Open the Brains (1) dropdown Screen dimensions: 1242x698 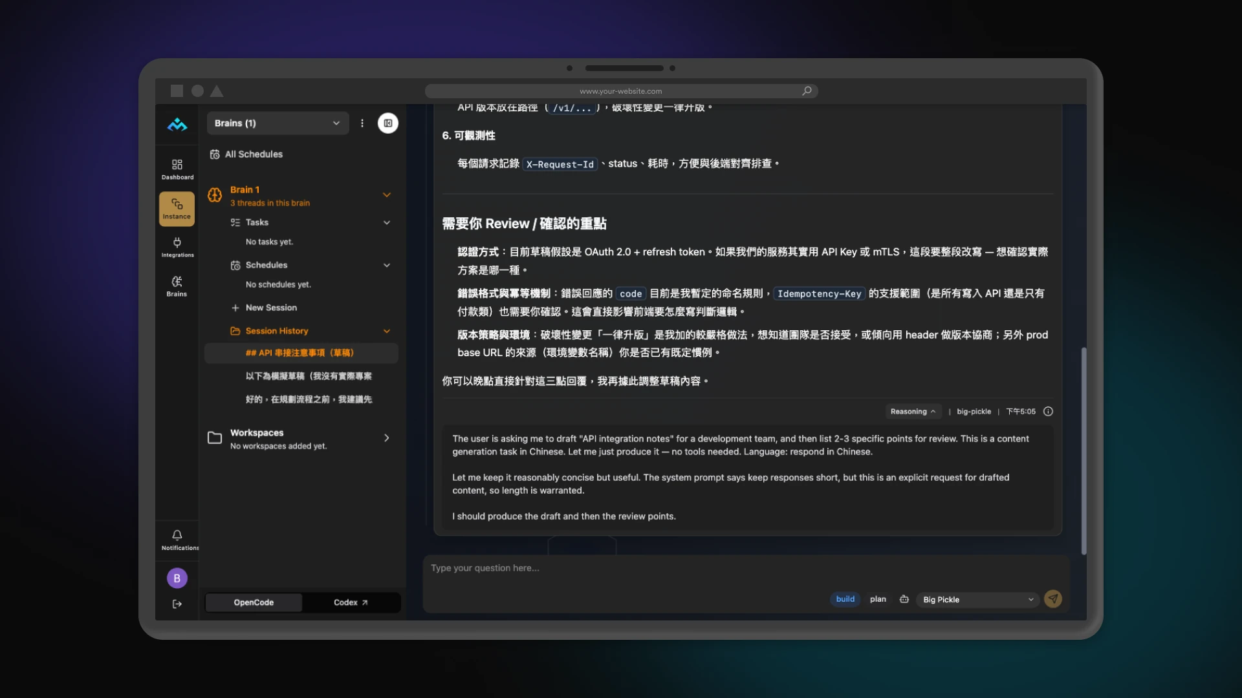coord(278,123)
